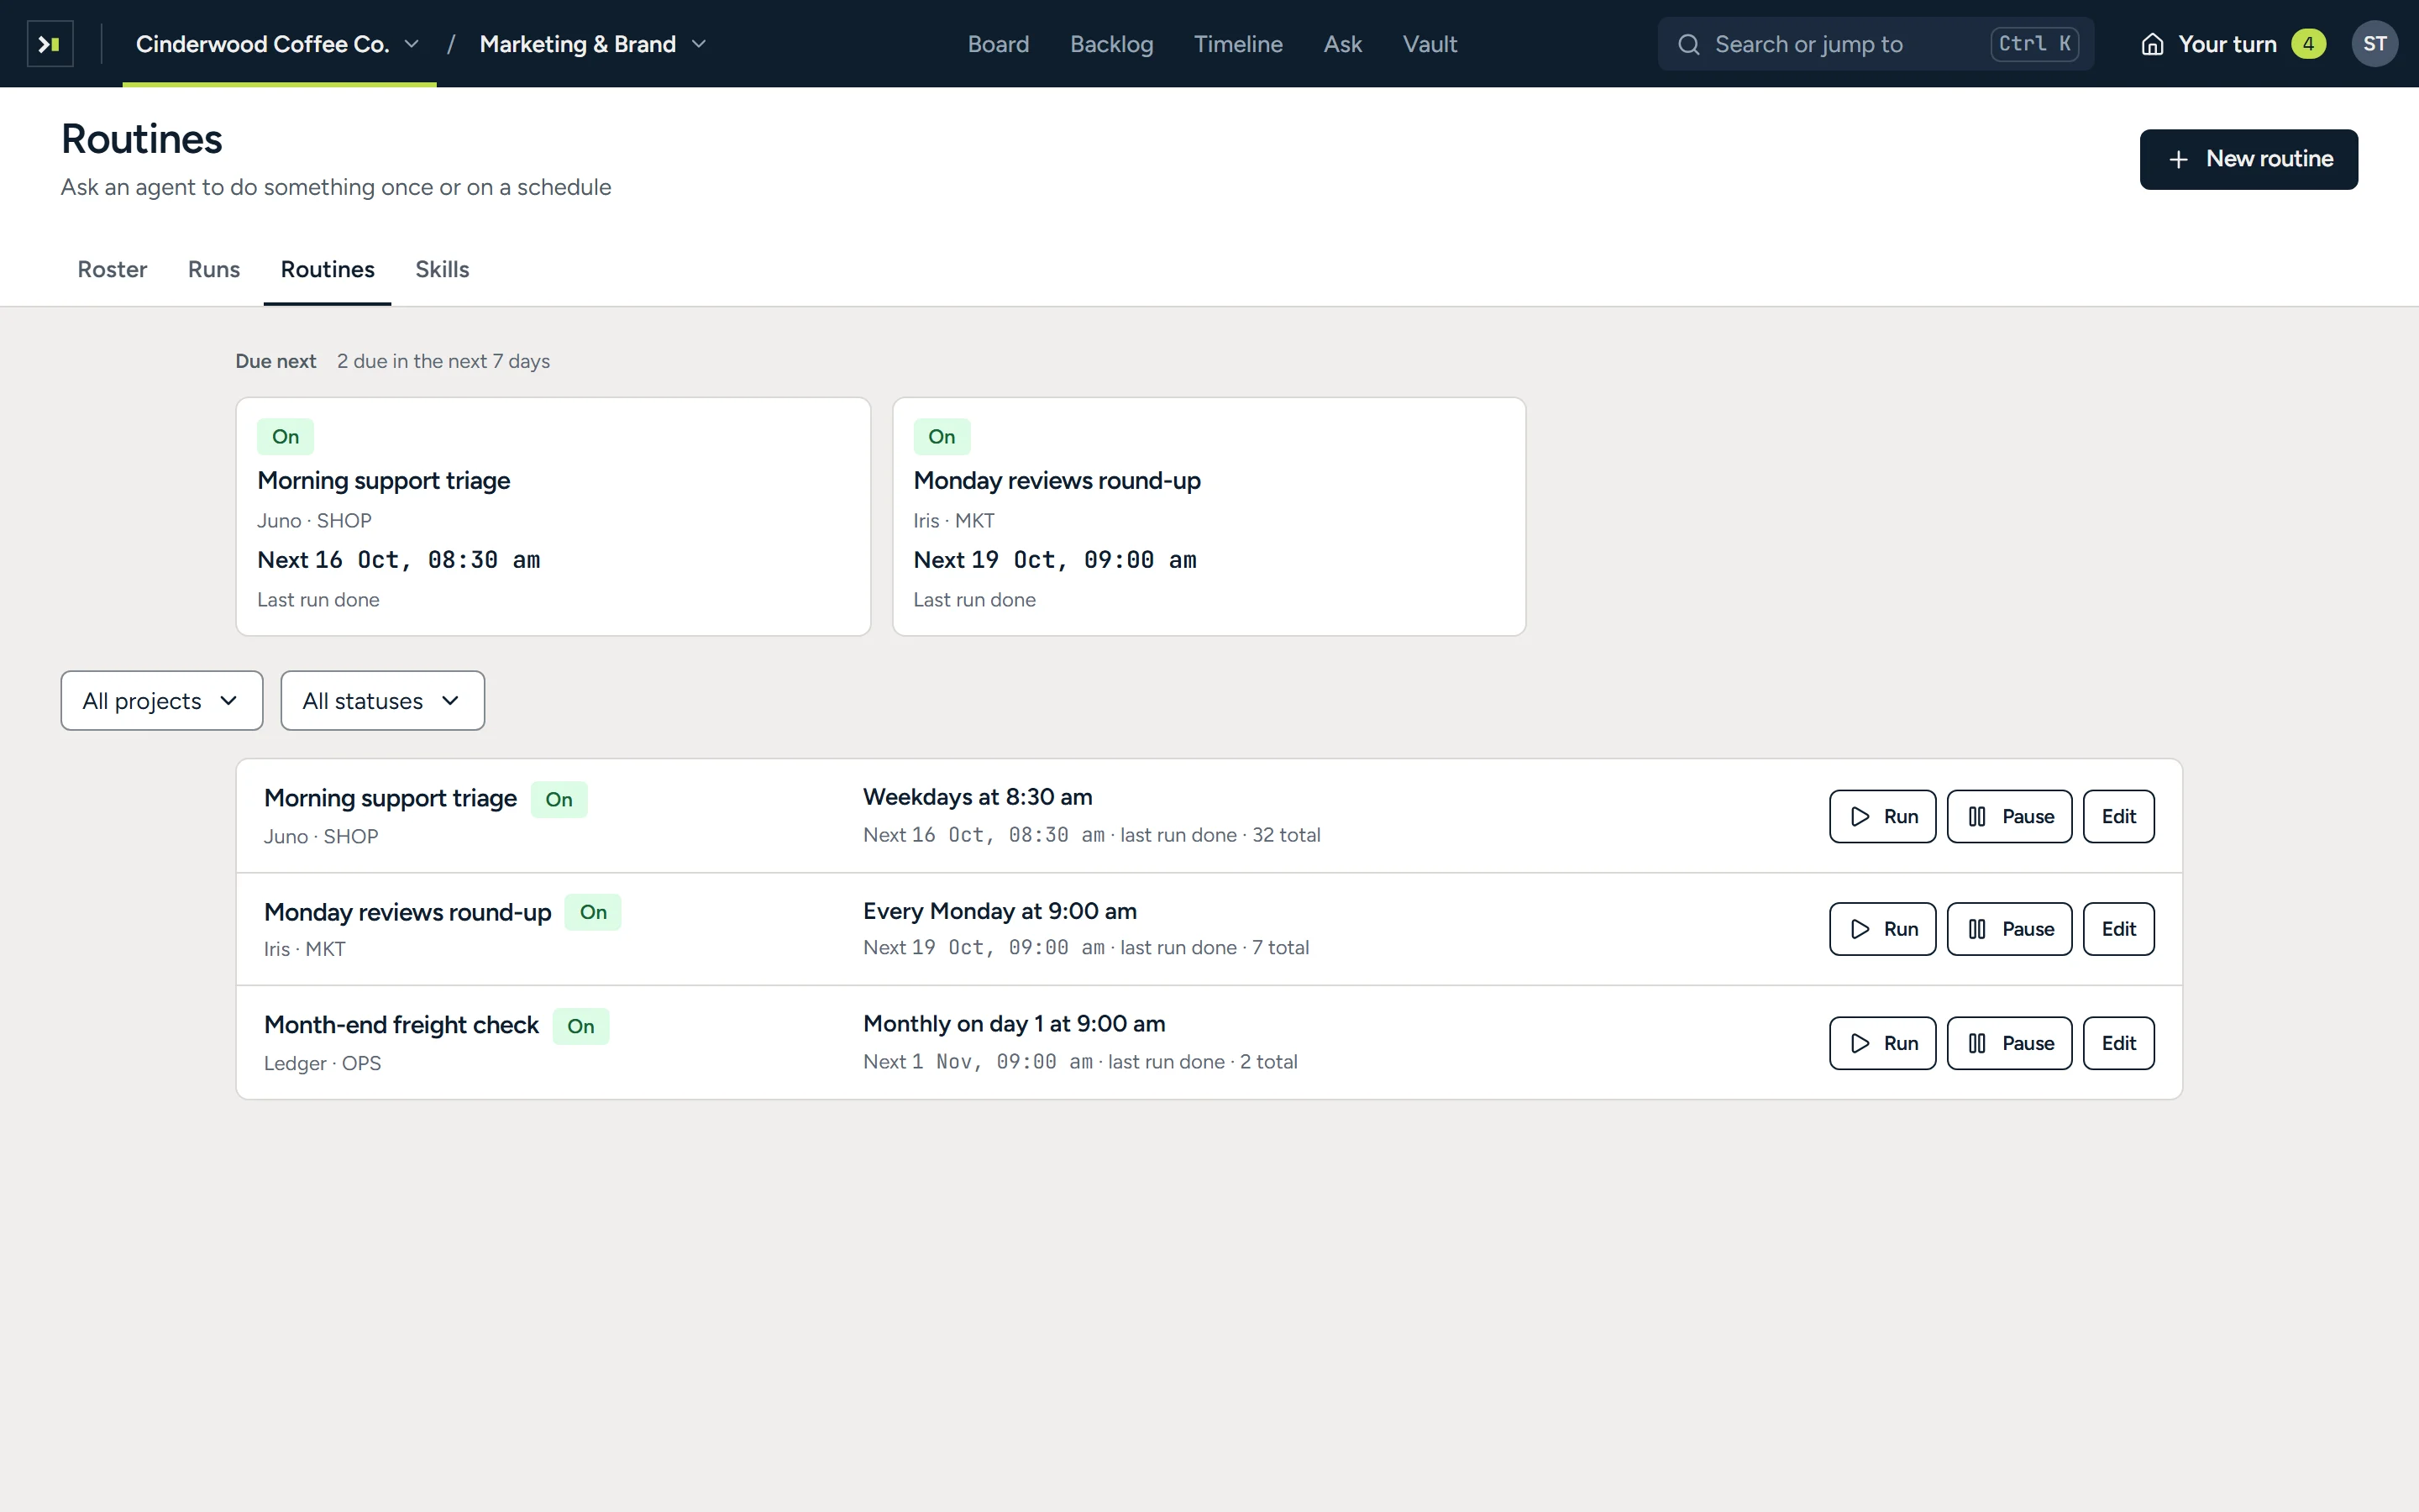
Task: Click the Search or jump to field
Action: click(1876, 44)
